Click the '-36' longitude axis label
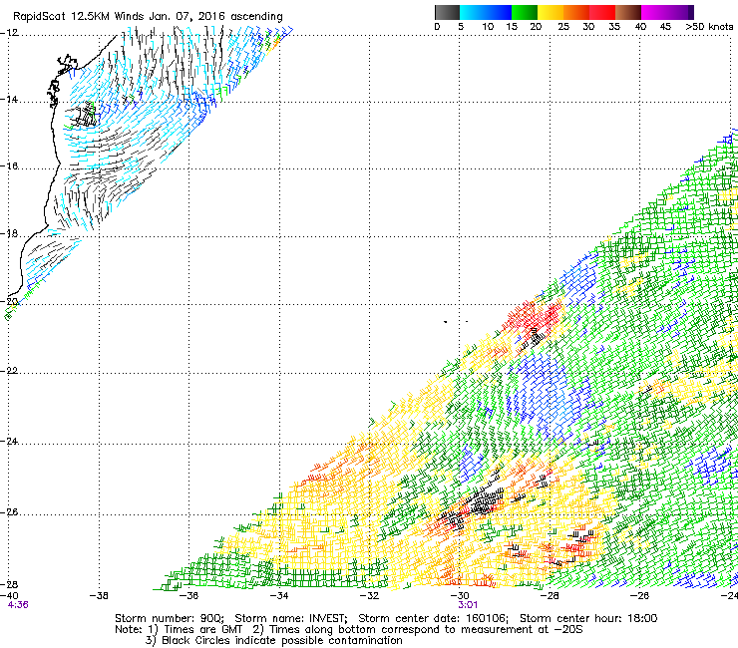Image resolution: width=738 pixels, height=648 pixels. click(189, 596)
